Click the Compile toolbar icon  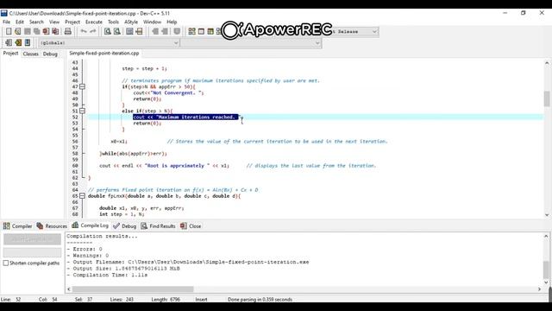point(191,31)
